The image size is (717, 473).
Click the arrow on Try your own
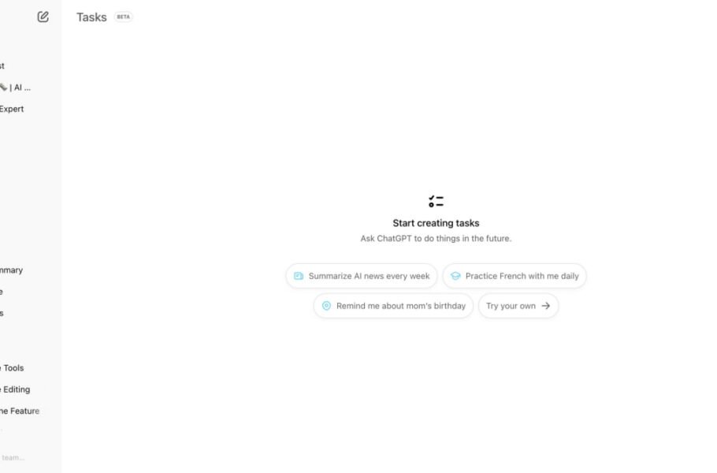(x=546, y=306)
